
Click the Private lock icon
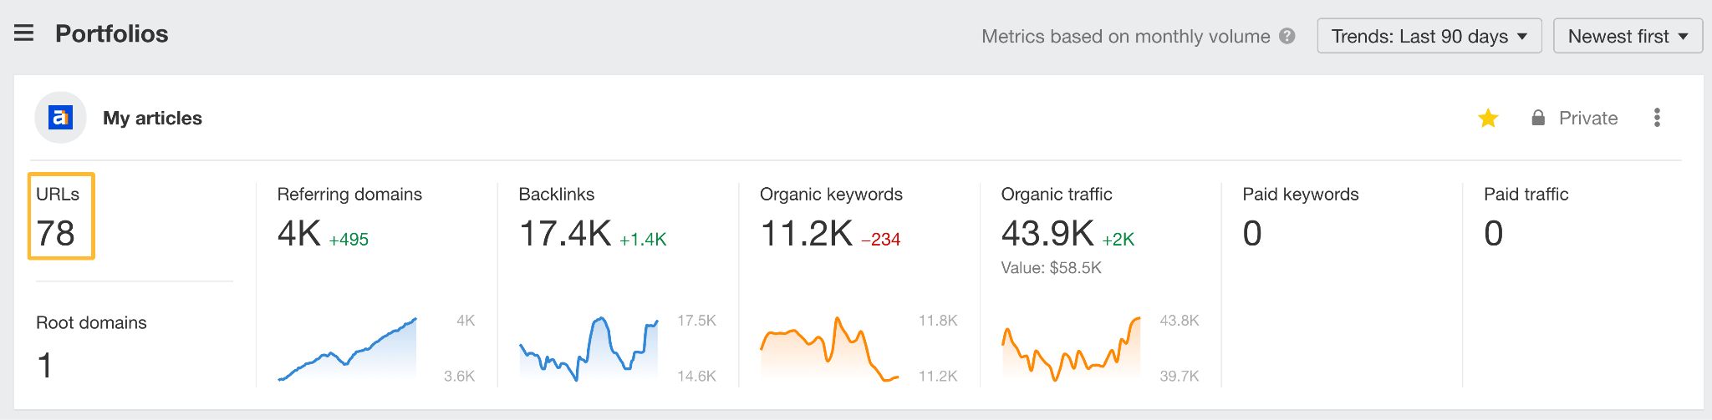1538,118
